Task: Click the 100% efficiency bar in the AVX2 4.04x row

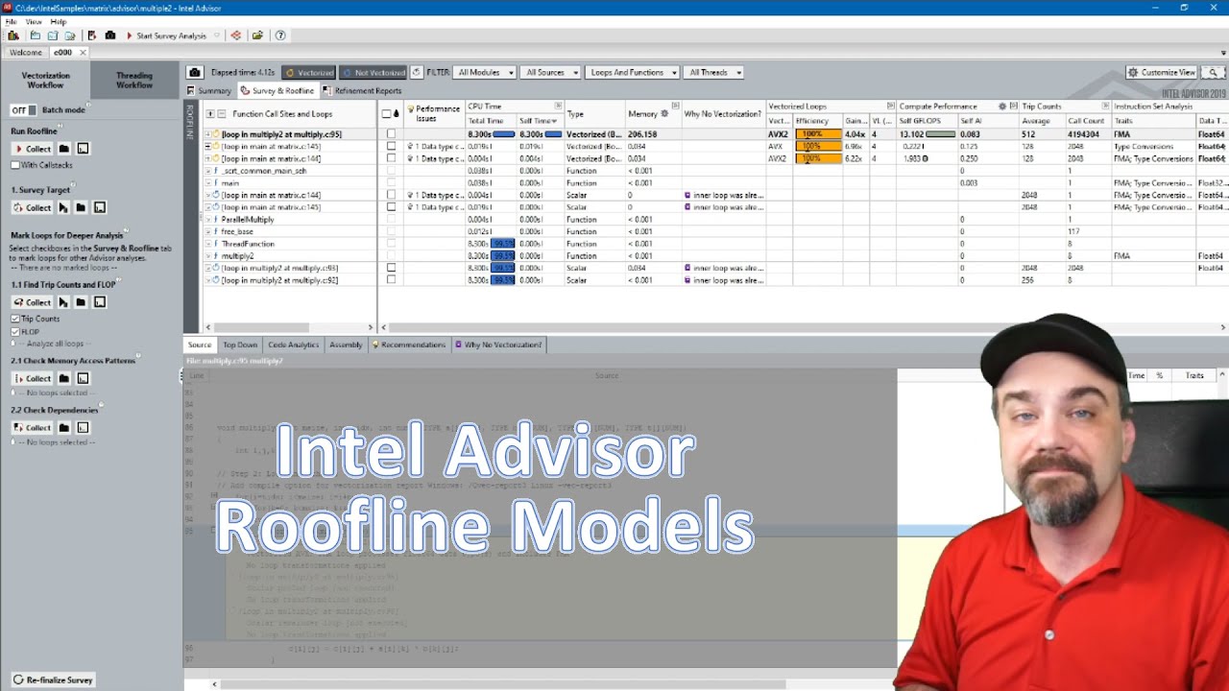Action: click(x=818, y=134)
